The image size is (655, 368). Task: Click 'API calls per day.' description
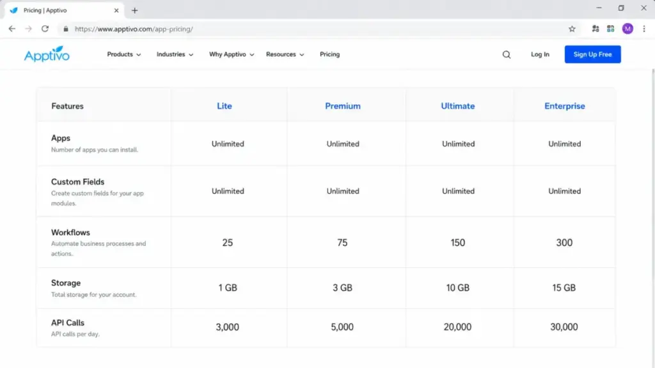[75, 333]
